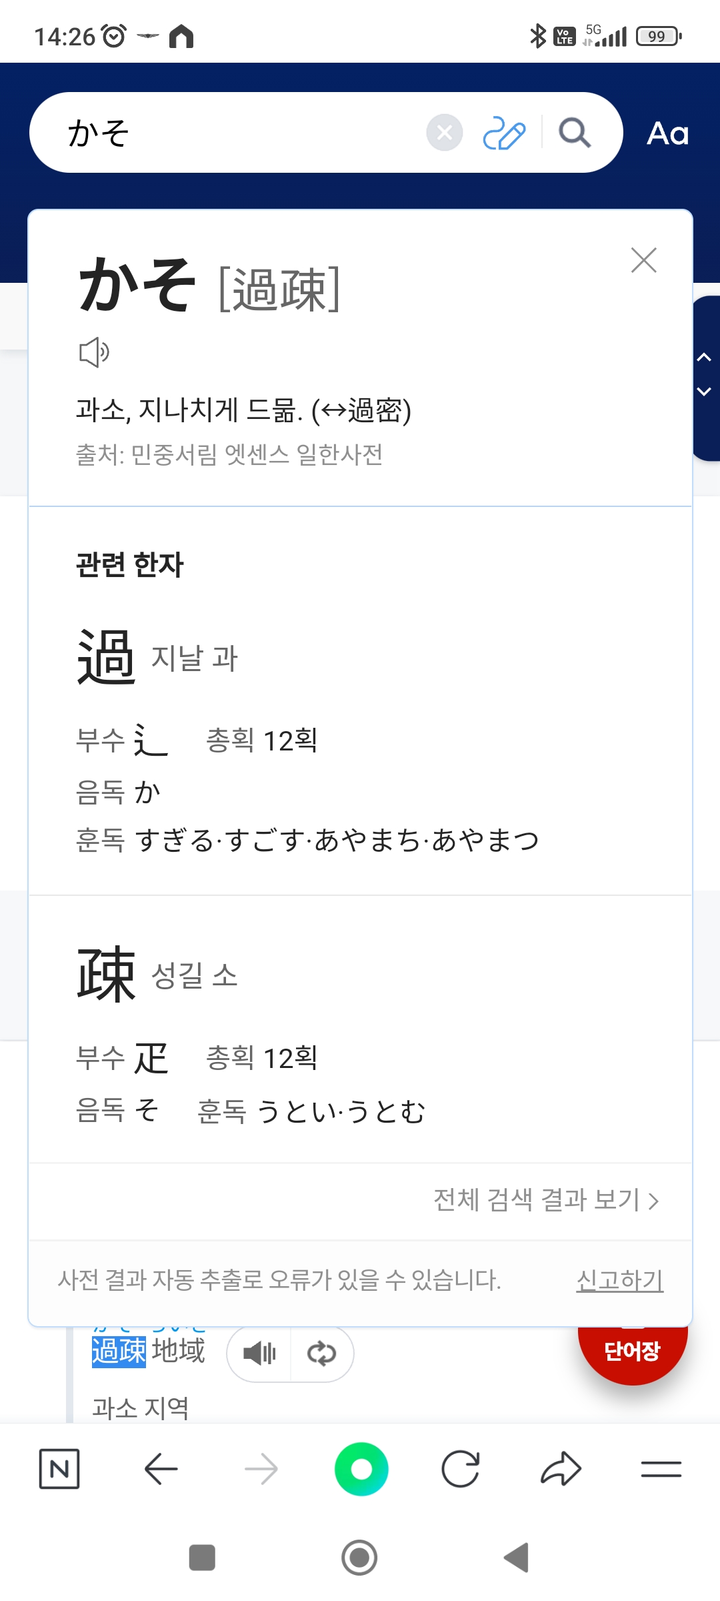This screenshot has height=1601, width=720.
Task: Report an error via 신고하기
Action: pyautogui.click(x=619, y=1280)
